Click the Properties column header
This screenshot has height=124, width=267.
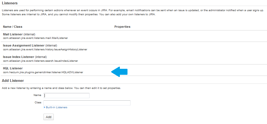click(x=122, y=27)
